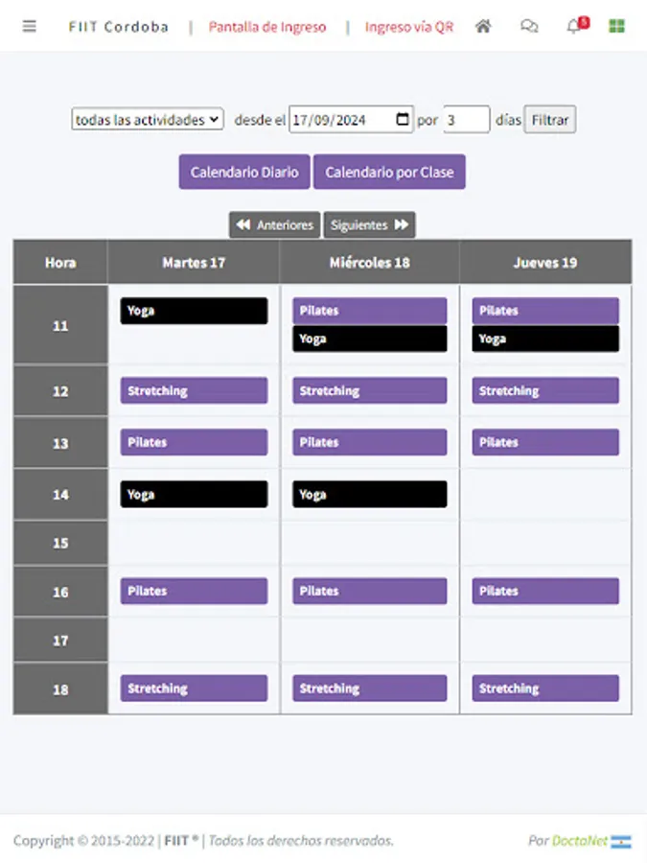Open Calendario Diario view
The width and height of the screenshot is (647, 863).
pos(243,172)
